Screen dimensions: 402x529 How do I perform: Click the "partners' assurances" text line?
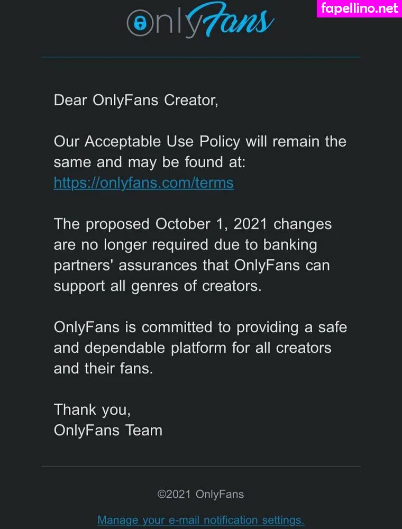point(191,266)
